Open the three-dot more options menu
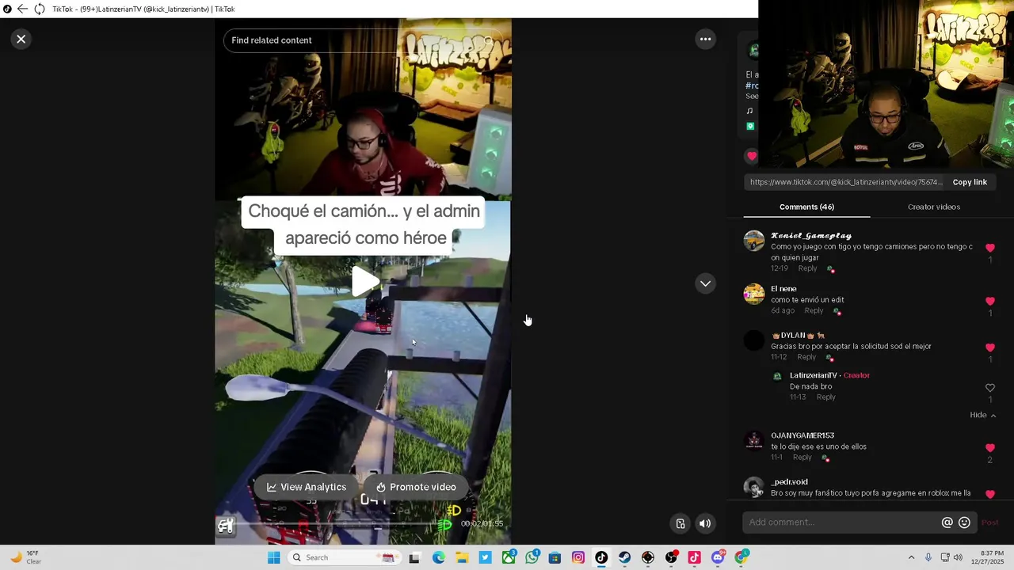The image size is (1014, 570). point(705,39)
